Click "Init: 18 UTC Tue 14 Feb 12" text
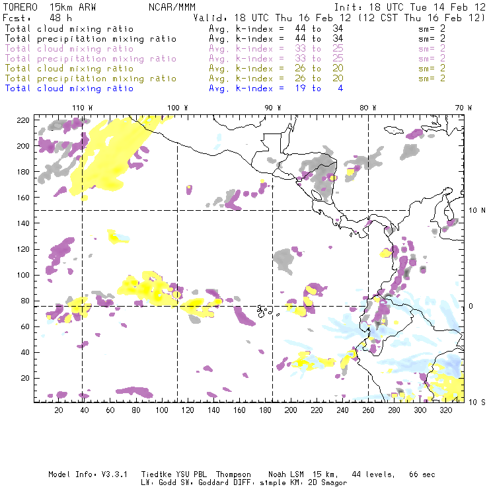The height and width of the screenshot is (489, 489). (410, 7)
